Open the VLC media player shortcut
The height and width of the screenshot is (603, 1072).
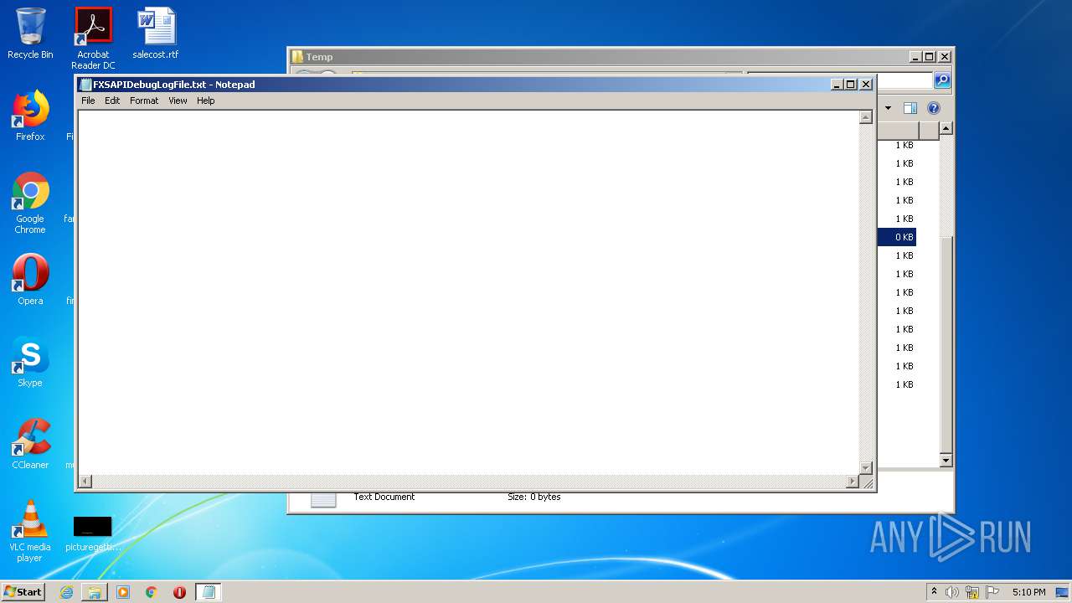pos(30,531)
